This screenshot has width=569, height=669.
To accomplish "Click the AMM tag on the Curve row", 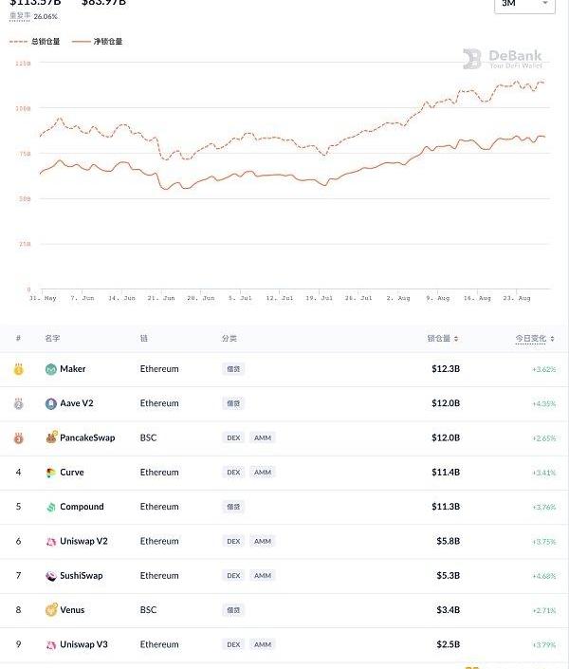I will click(x=263, y=473).
